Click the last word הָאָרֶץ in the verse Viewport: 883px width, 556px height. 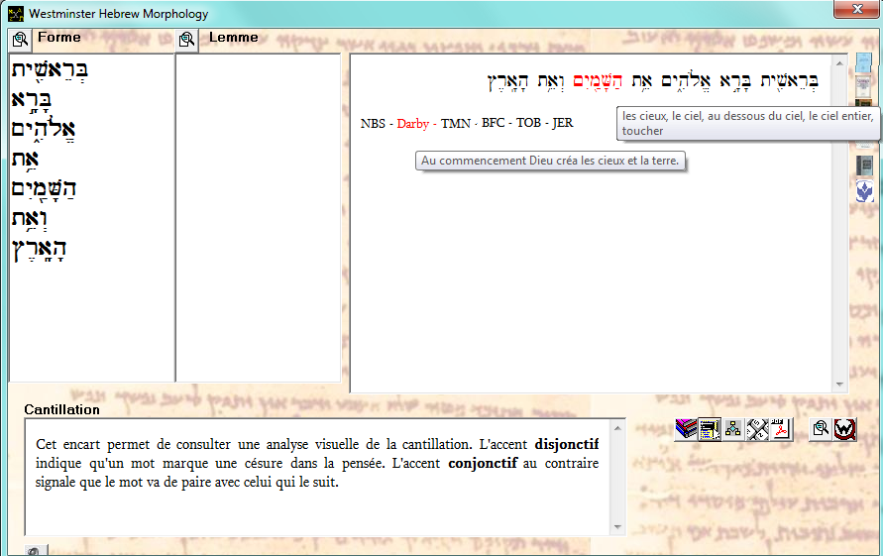[508, 81]
